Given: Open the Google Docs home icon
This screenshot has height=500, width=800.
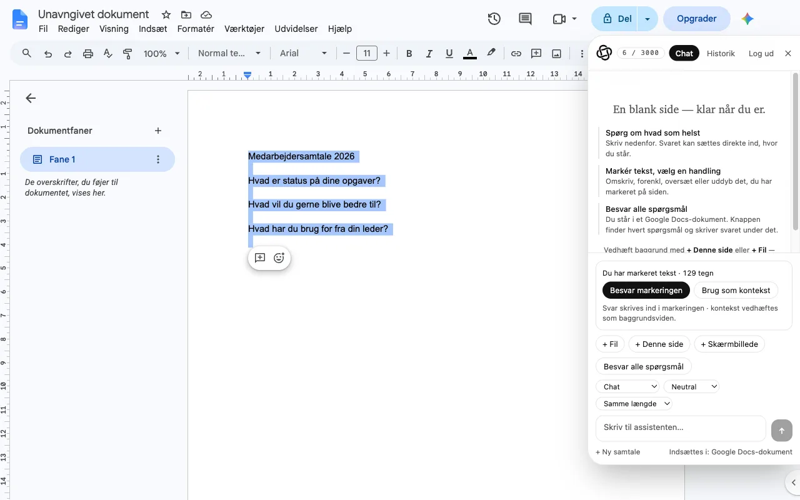Looking at the screenshot, I should pos(21,19).
